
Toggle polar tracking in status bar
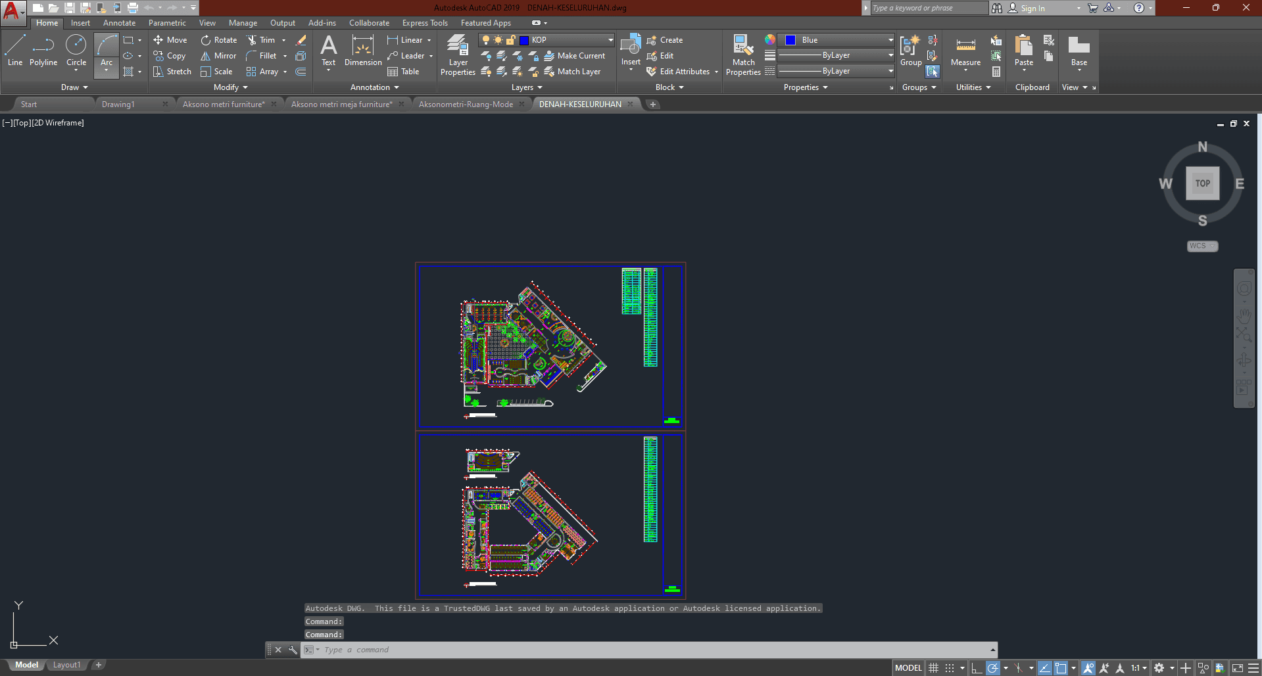pos(993,668)
